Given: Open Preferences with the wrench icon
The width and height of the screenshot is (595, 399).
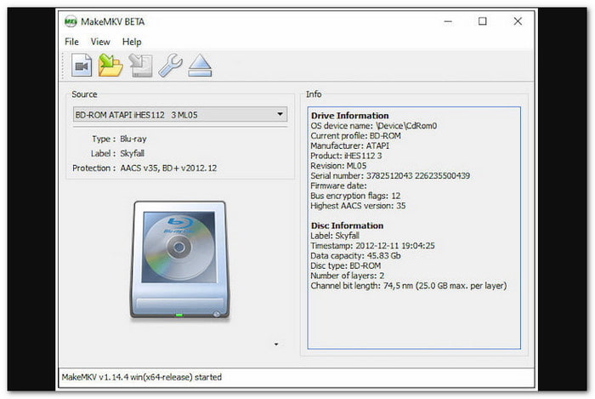Looking at the screenshot, I should 169,65.
